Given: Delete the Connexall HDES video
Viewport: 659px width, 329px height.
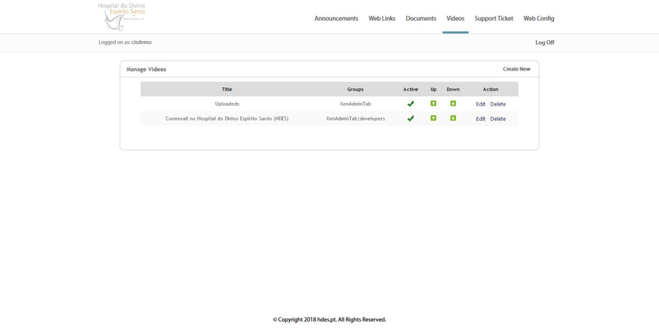Looking at the screenshot, I should coord(498,118).
